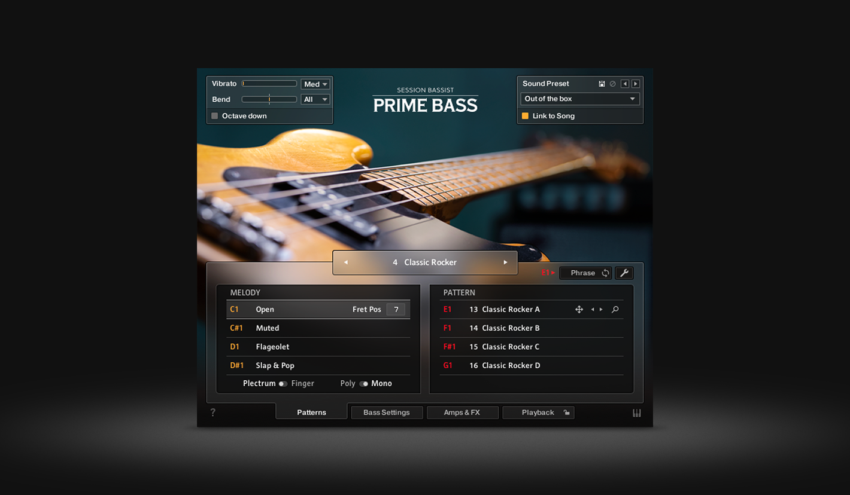Adjust the Vibrato slider
This screenshot has width=850, height=495.
(x=269, y=84)
